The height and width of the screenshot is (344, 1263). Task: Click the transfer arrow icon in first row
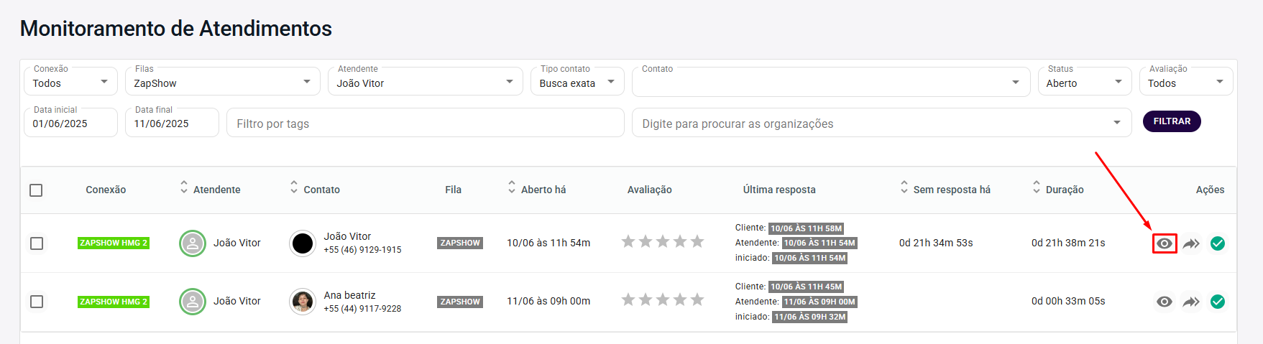[x=1191, y=243]
